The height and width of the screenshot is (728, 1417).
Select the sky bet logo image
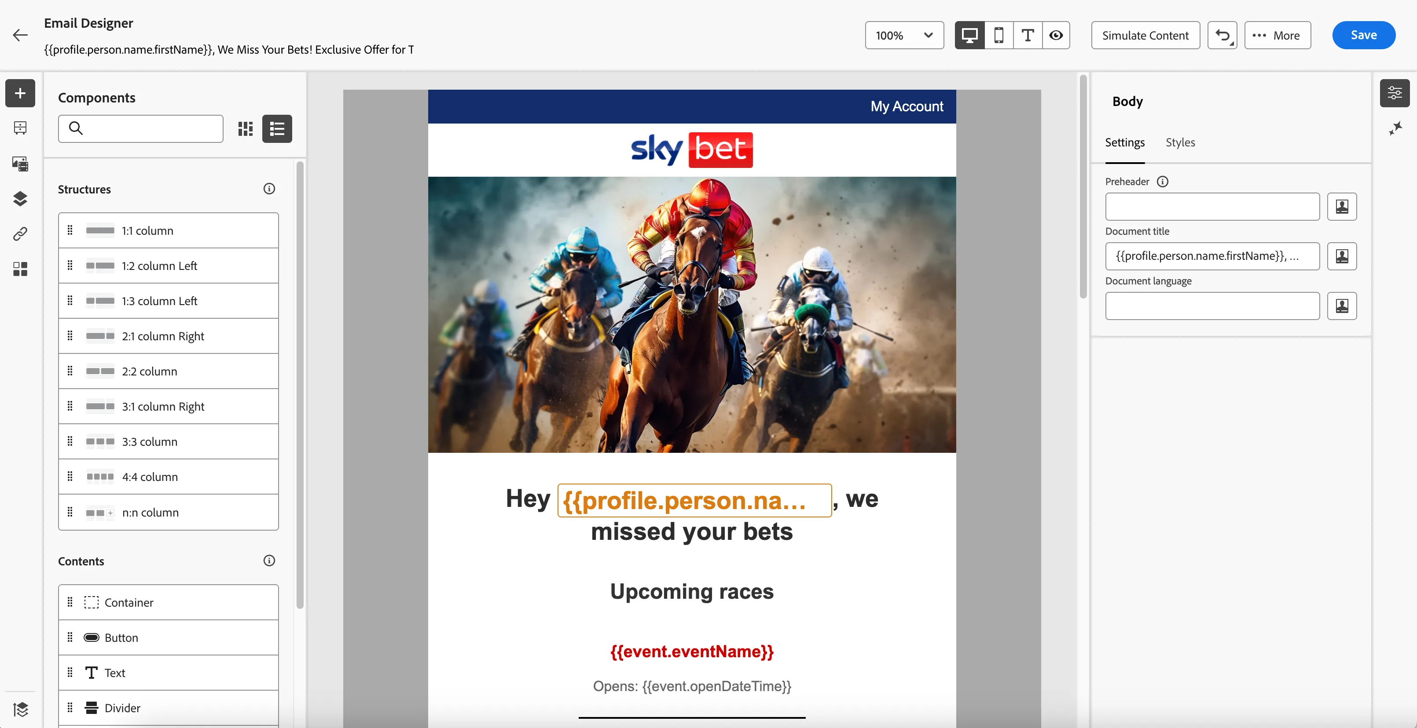691,149
